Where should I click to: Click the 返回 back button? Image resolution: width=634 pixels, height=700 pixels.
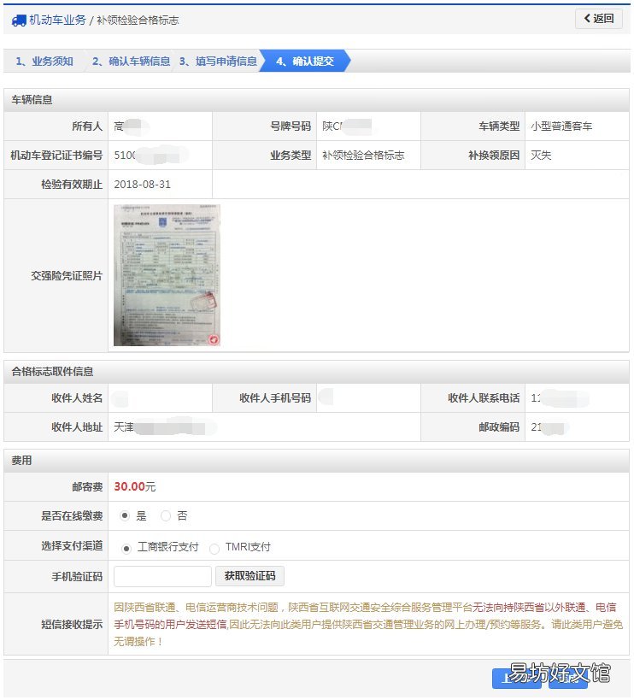pyautogui.click(x=599, y=19)
